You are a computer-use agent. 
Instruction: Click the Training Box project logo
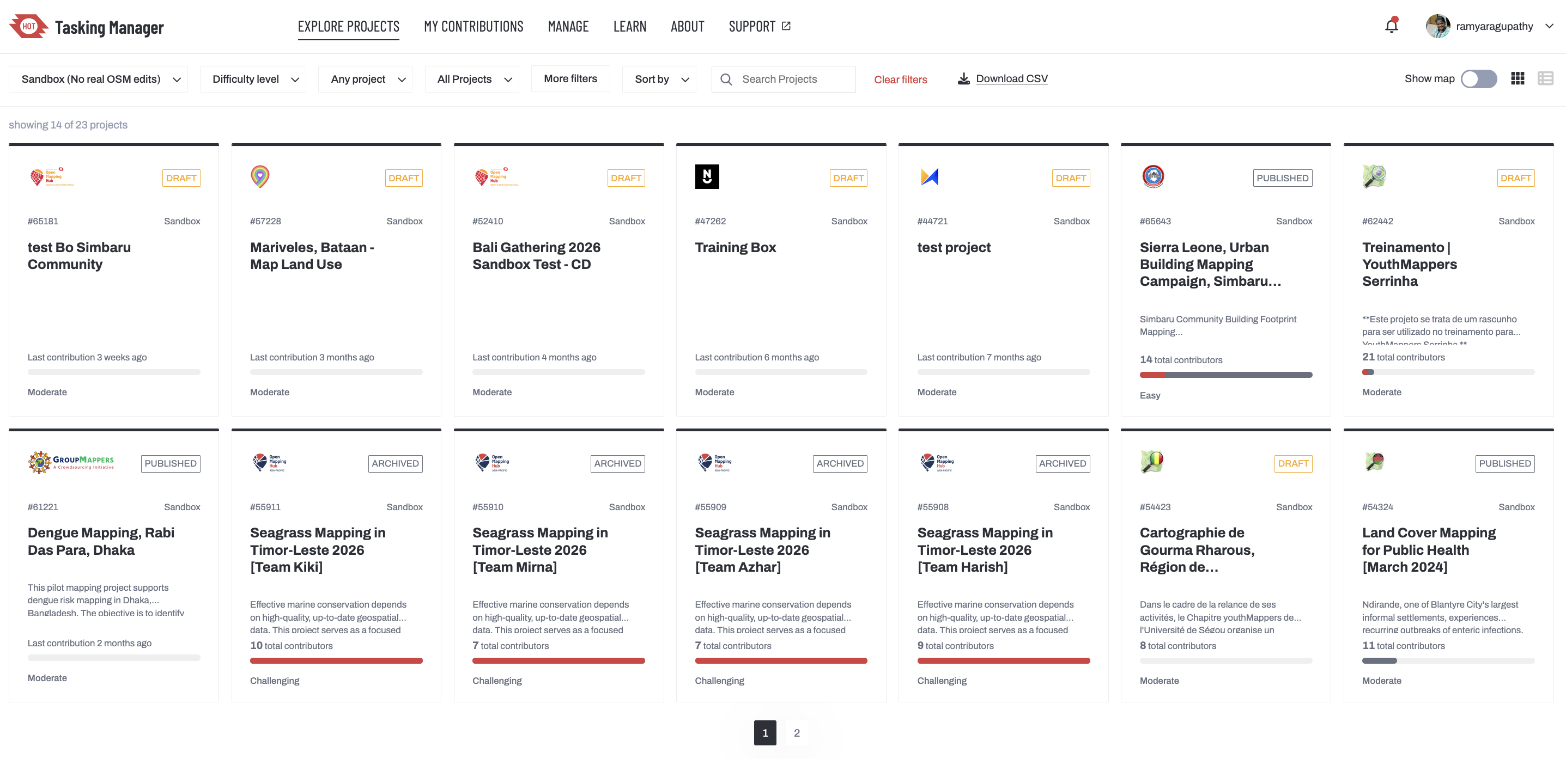pos(707,177)
